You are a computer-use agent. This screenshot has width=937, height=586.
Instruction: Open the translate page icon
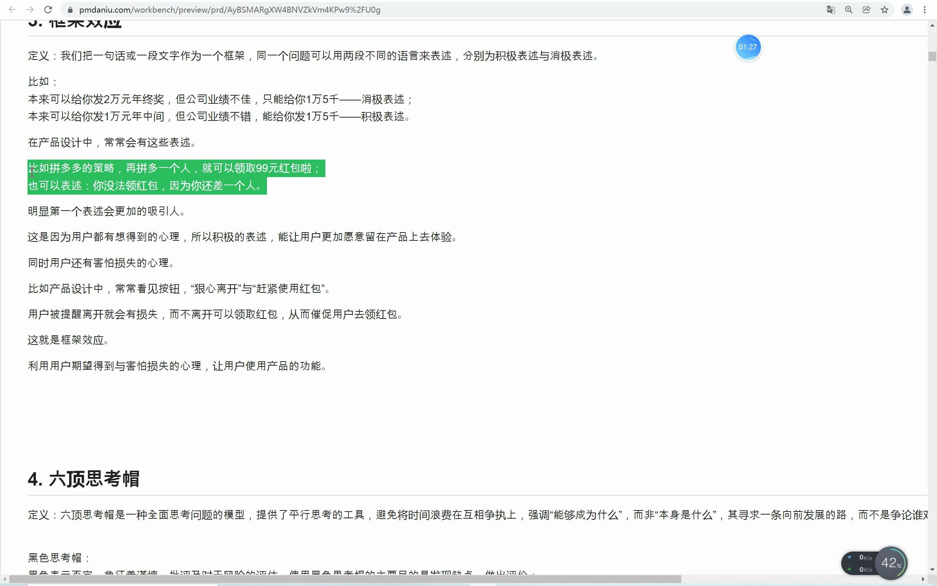pos(831,10)
